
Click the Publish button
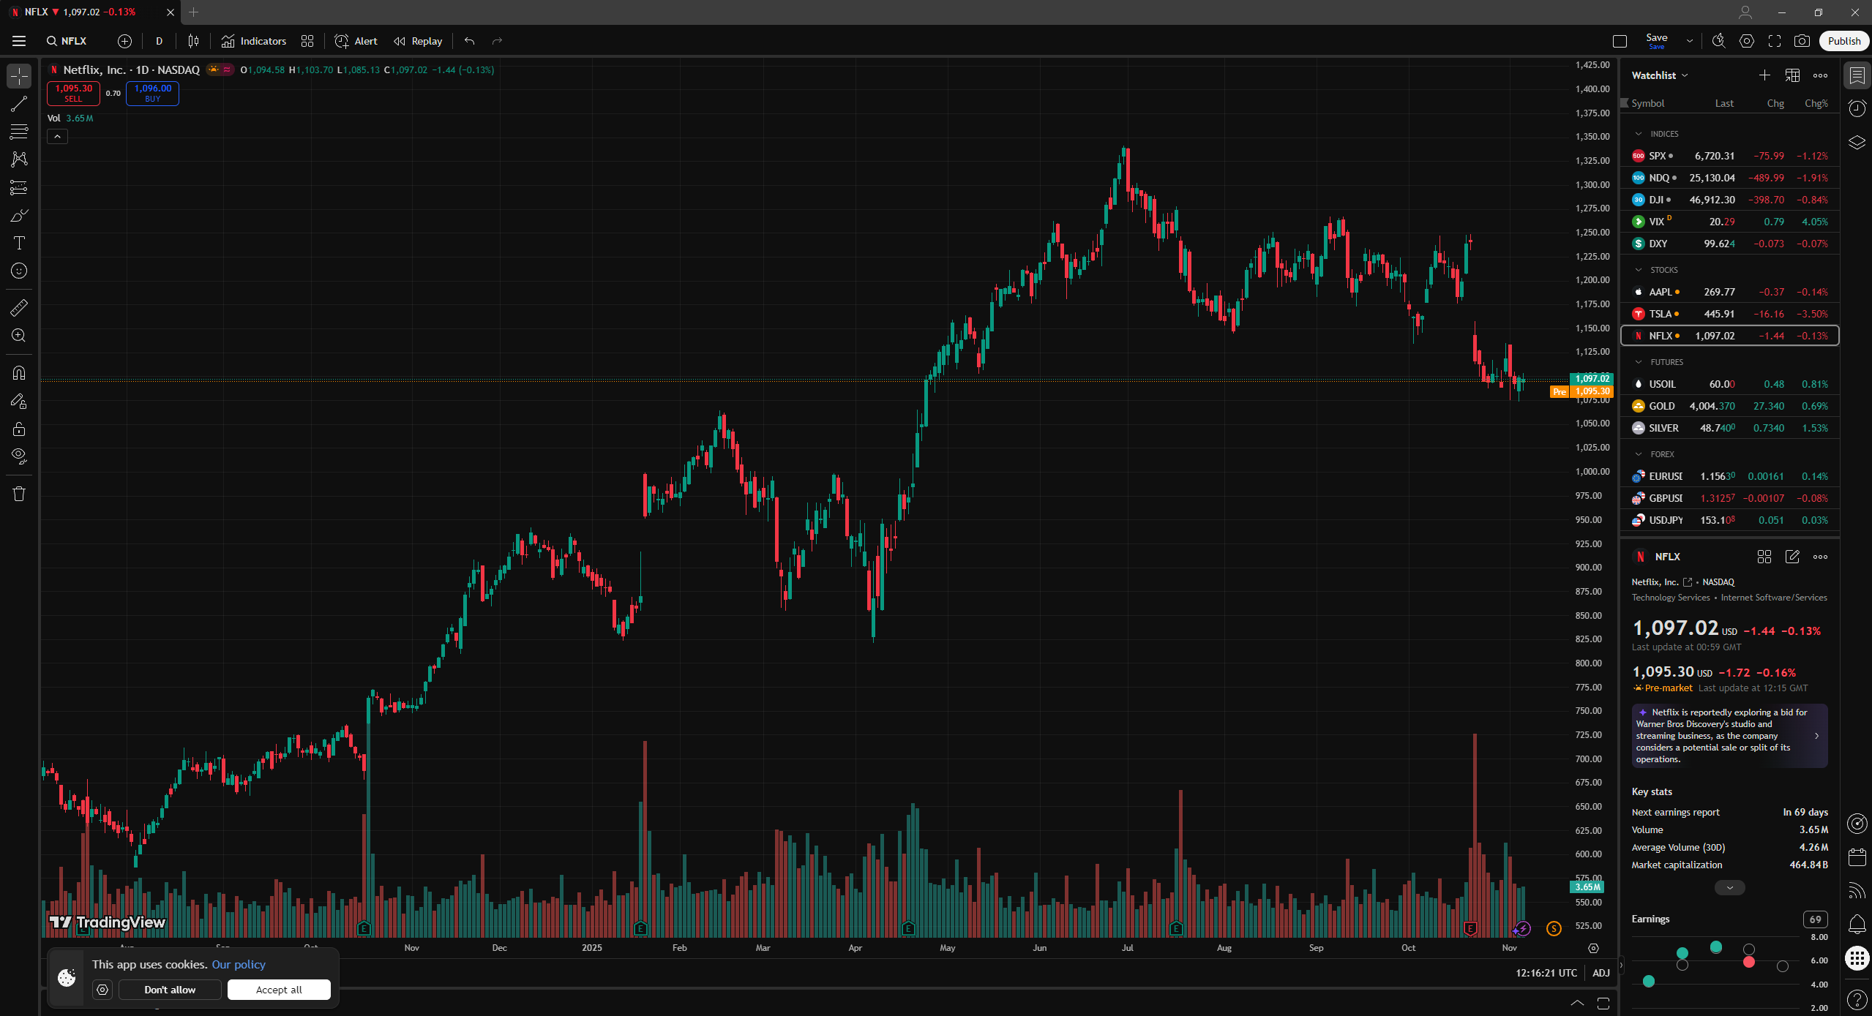click(1843, 41)
